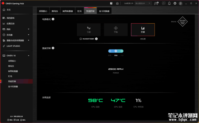The height and width of the screenshot is (123, 199).
Task: Click the 1% CPU usage value
Action: (138, 101)
